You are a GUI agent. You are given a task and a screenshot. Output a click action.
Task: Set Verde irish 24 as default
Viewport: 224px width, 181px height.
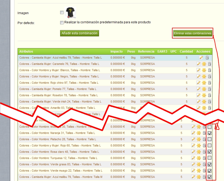[204, 101]
